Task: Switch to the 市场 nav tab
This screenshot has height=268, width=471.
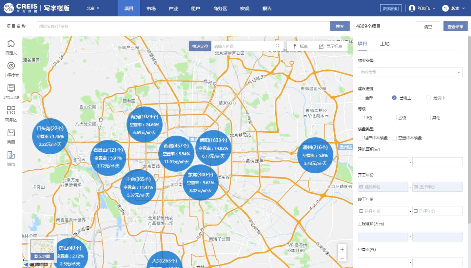Action: [x=151, y=8]
